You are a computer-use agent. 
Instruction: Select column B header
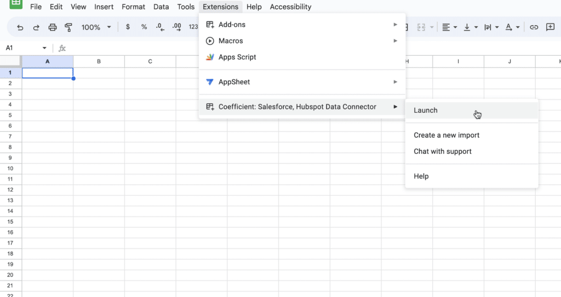(99, 61)
